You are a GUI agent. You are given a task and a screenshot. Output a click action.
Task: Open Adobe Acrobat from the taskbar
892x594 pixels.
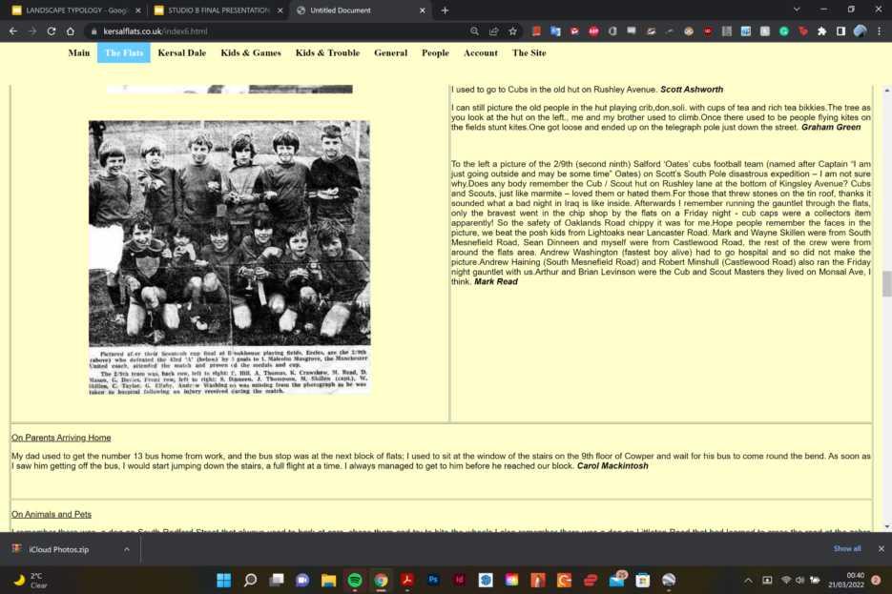[x=407, y=580]
